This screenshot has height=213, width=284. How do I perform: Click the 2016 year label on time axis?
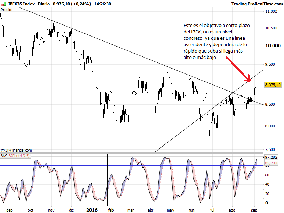point(92,210)
